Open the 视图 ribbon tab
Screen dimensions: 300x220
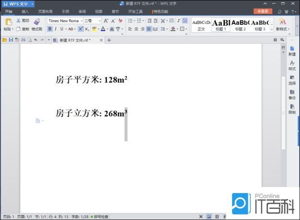[99, 12]
